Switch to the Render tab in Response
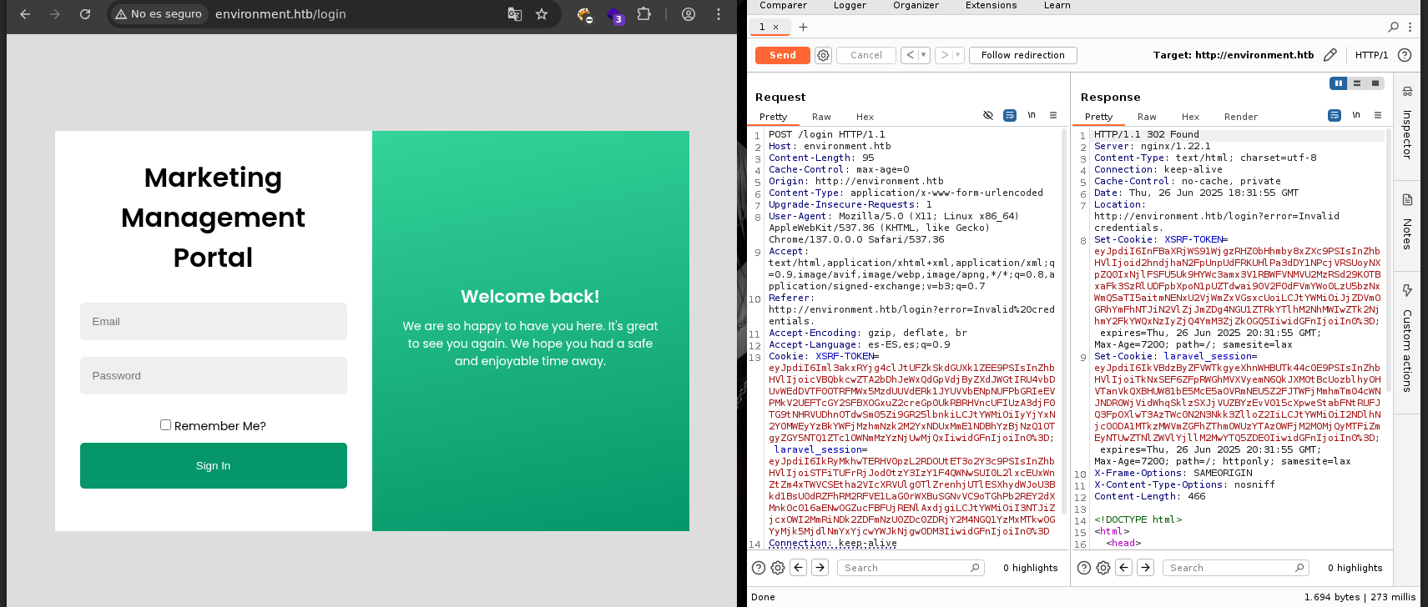Screen dimensions: 1428x607 click(x=1240, y=117)
